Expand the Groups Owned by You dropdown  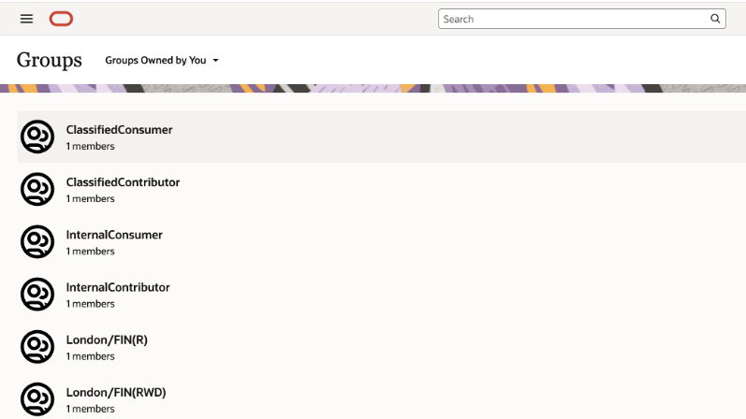click(155, 61)
